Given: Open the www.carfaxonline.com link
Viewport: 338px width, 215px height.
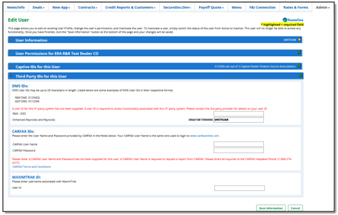Looking at the screenshot, I should [205, 136].
